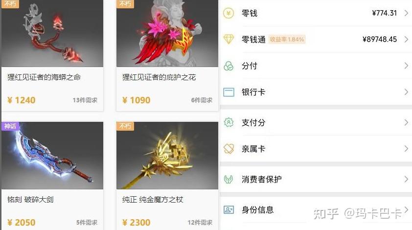Tap the 零钱 yuan coin icon
Image resolution: width=412 pixels, height=230 pixels.
[229, 13]
